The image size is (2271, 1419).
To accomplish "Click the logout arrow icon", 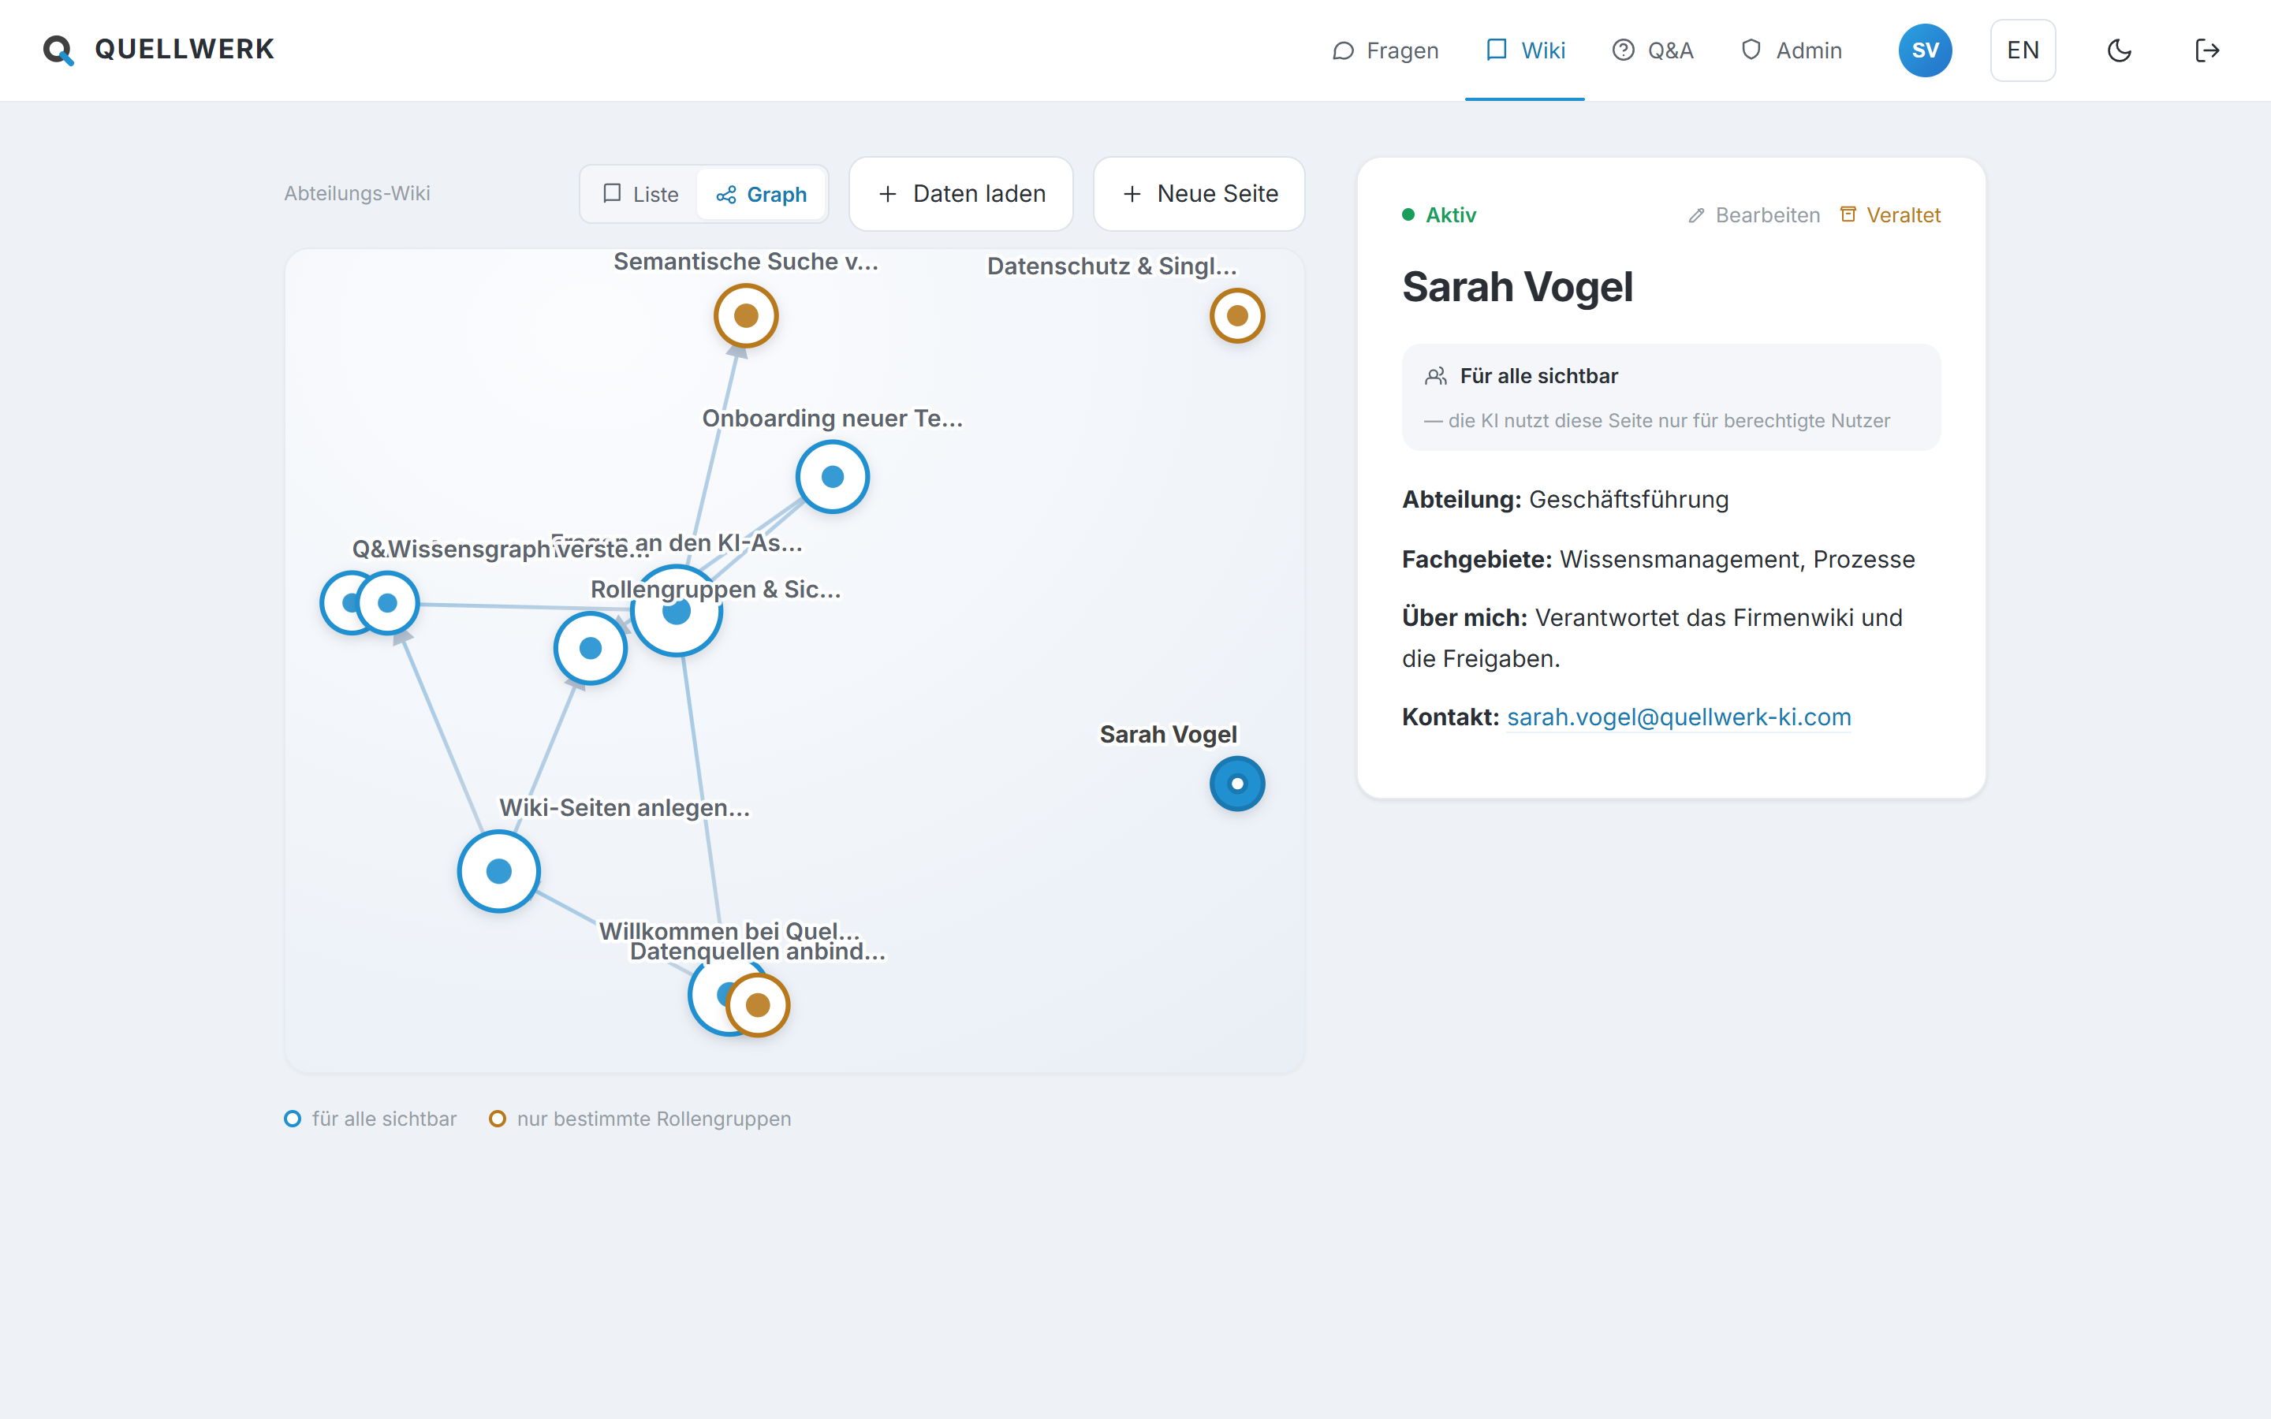I will [2206, 50].
